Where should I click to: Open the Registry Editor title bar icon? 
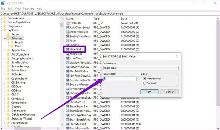(x=3, y=3)
